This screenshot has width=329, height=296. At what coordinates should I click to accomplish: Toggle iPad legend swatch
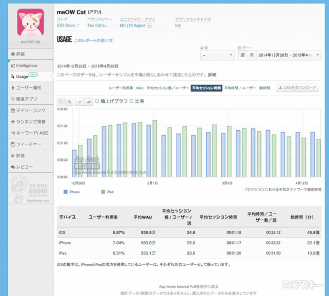click(103, 192)
